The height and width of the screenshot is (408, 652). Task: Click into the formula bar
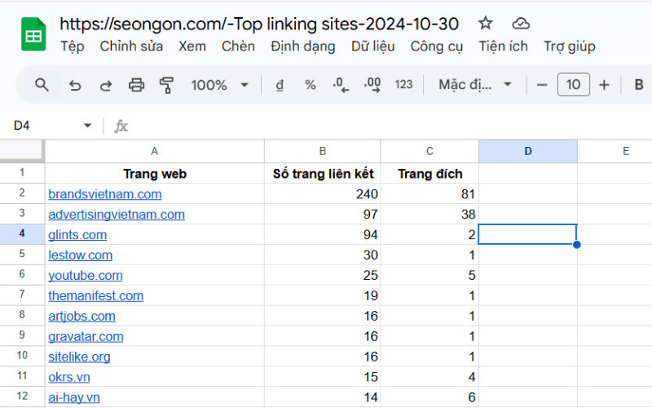point(391,126)
